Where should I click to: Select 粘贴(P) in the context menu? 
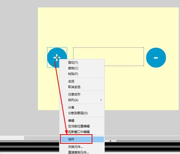coord(82,74)
